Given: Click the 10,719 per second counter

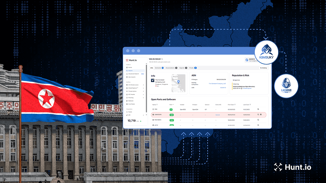Looking at the screenshot, I should (134, 121).
